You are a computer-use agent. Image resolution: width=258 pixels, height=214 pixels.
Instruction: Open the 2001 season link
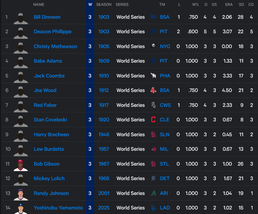(x=104, y=193)
